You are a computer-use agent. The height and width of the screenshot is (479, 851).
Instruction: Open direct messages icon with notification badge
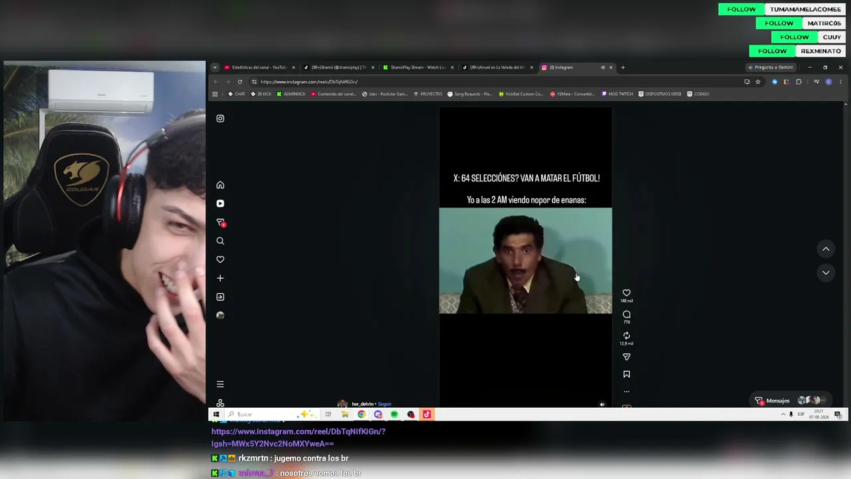click(221, 222)
